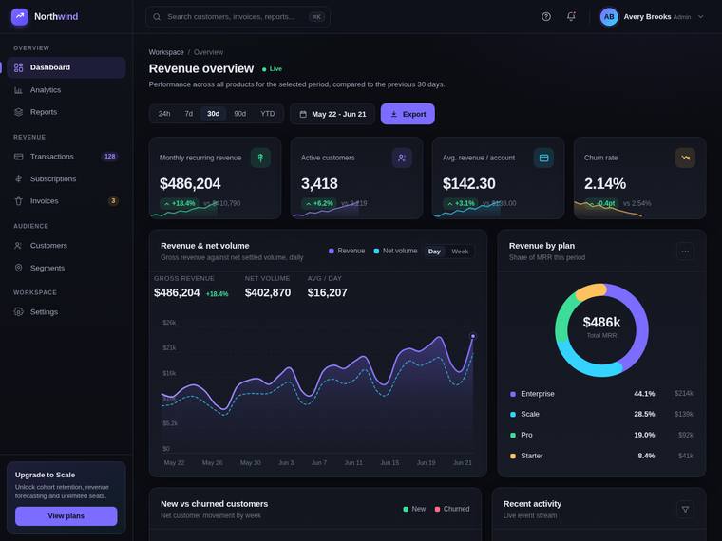Screen dimensions: 722x541
Task: Click the 3 badge next to Invoices
Action: pos(113,201)
